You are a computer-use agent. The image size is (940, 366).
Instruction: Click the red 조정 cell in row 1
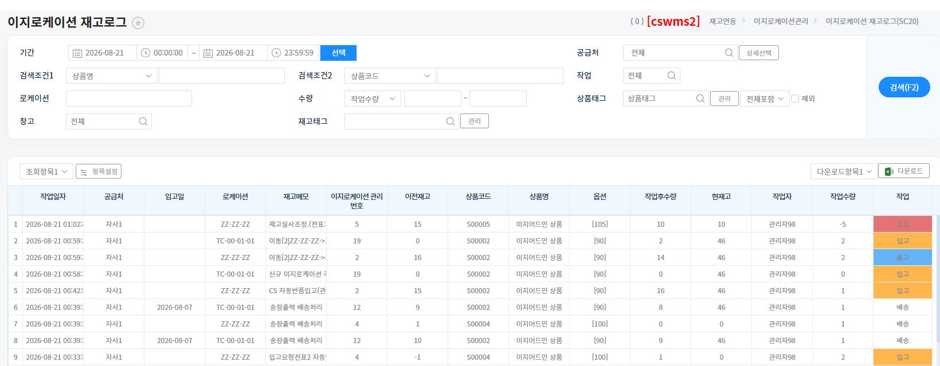pos(903,224)
